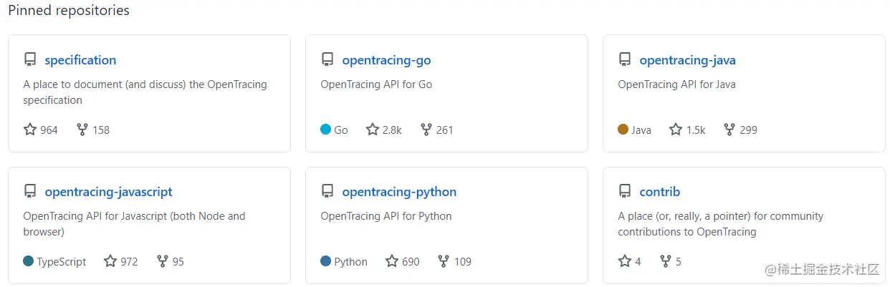Click the repo book icon beside contrib
890x287 pixels.
tap(625, 191)
